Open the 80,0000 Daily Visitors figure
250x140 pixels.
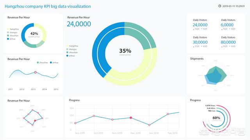click(228, 42)
